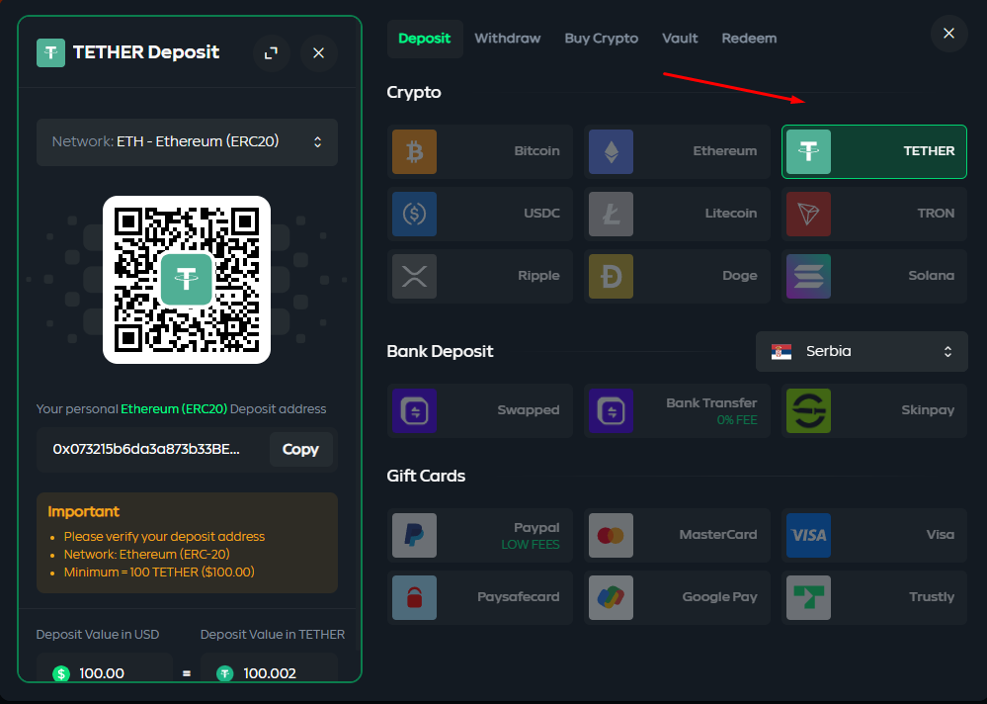Pick the Doge coin icon
The image size is (987, 704).
(x=611, y=277)
